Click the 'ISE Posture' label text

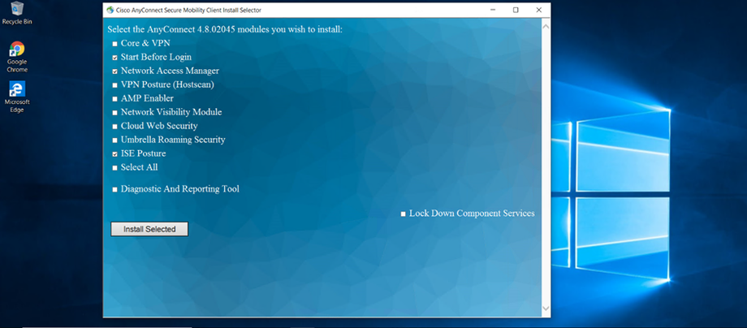click(x=144, y=153)
